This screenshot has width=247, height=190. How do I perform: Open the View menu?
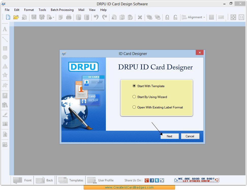92,10
